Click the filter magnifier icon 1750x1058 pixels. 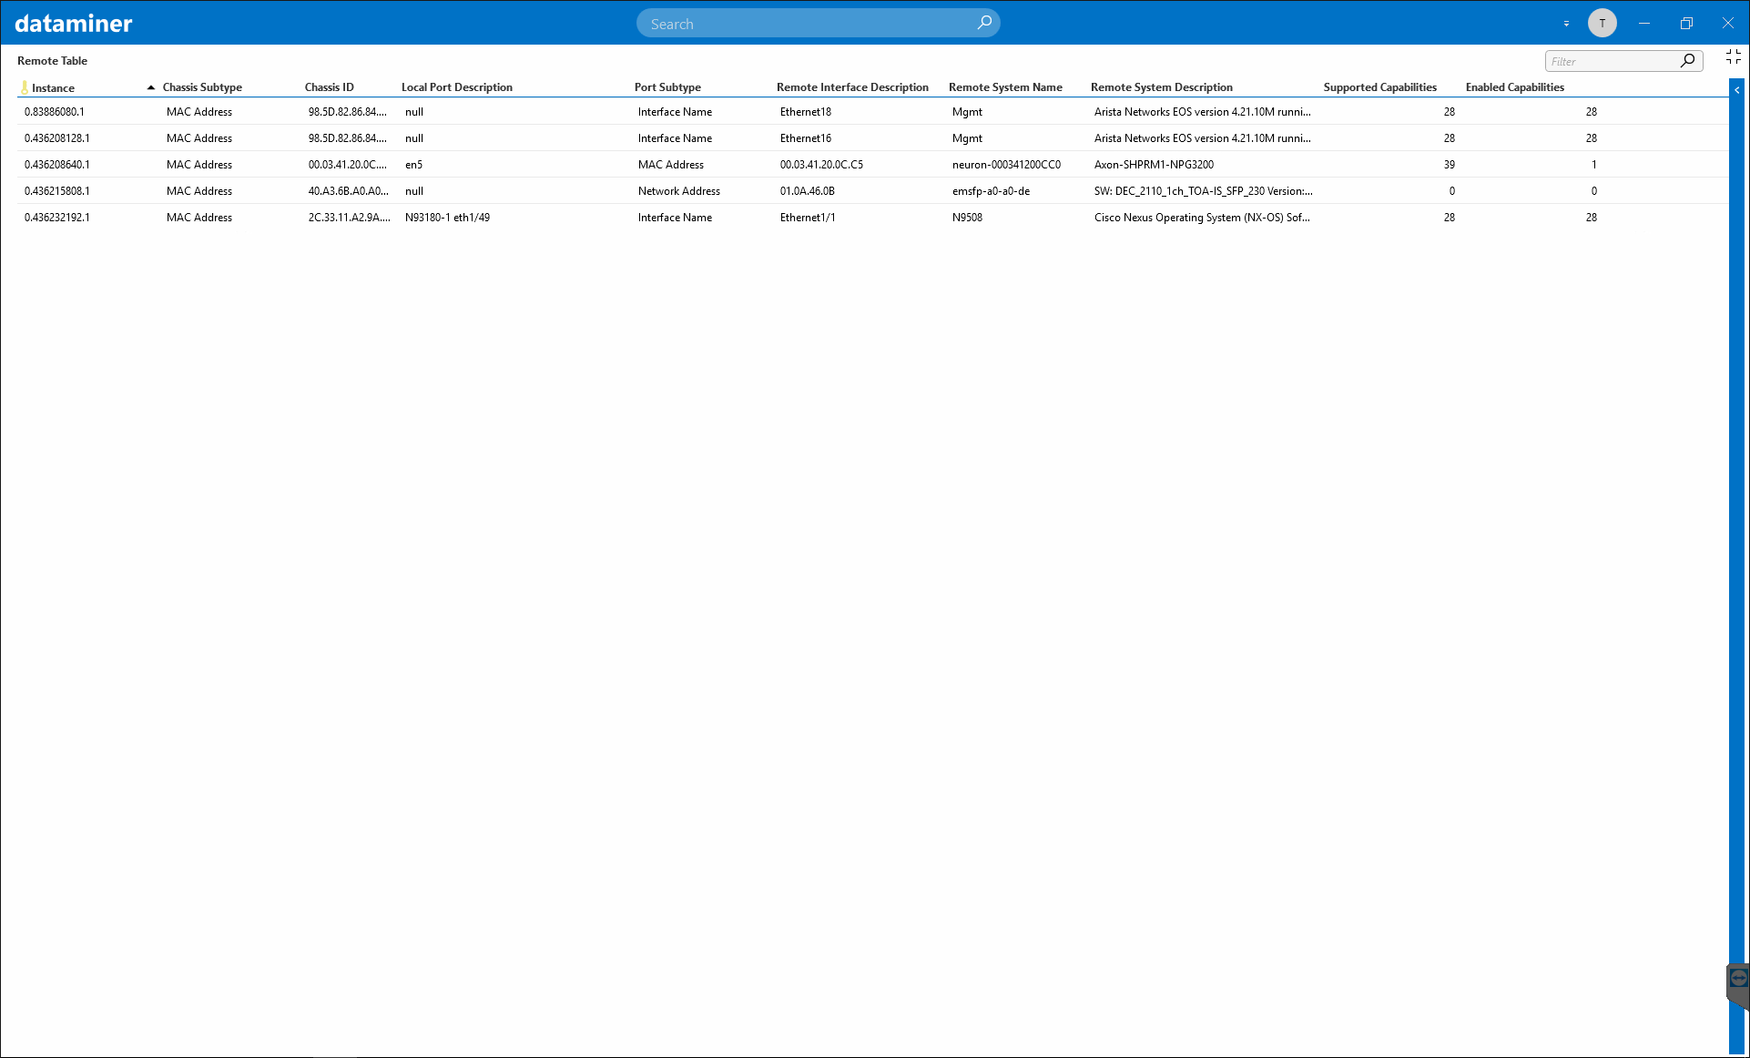pyautogui.click(x=1687, y=61)
